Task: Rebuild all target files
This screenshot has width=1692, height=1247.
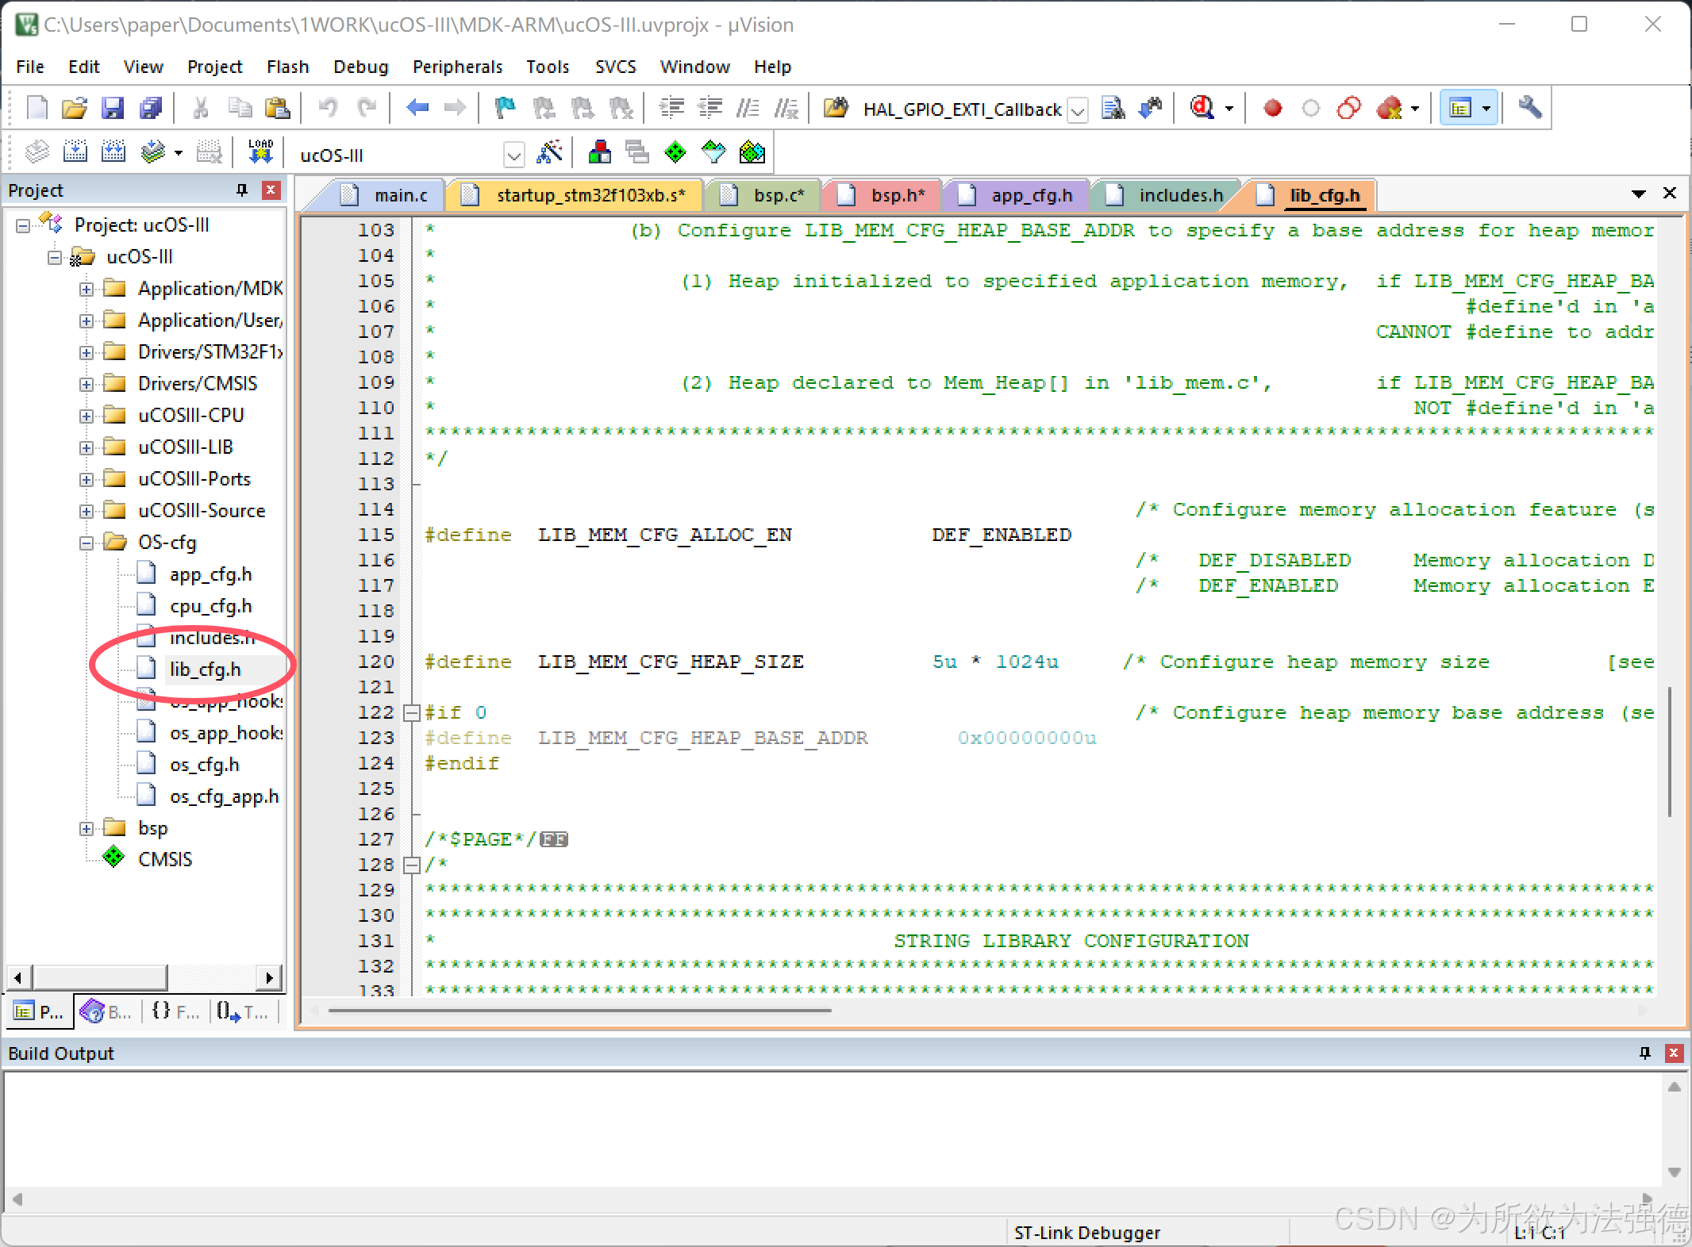Action: [113, 152]
